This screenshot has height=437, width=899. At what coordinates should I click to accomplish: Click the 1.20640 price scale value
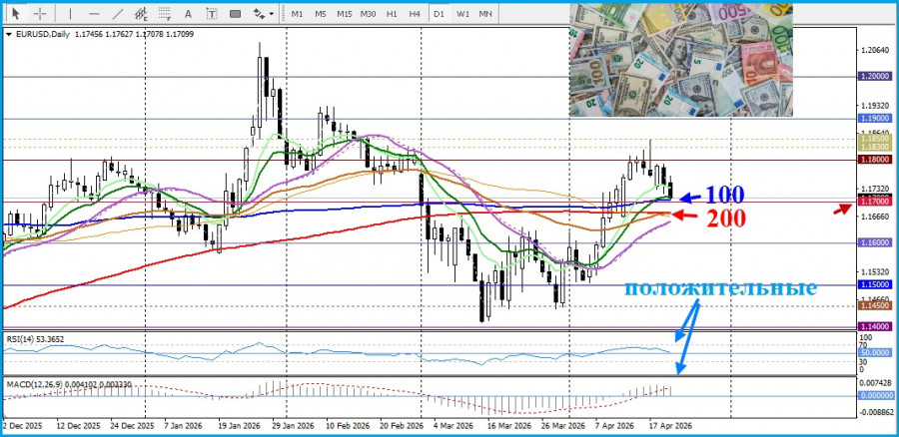click(875, 51)
